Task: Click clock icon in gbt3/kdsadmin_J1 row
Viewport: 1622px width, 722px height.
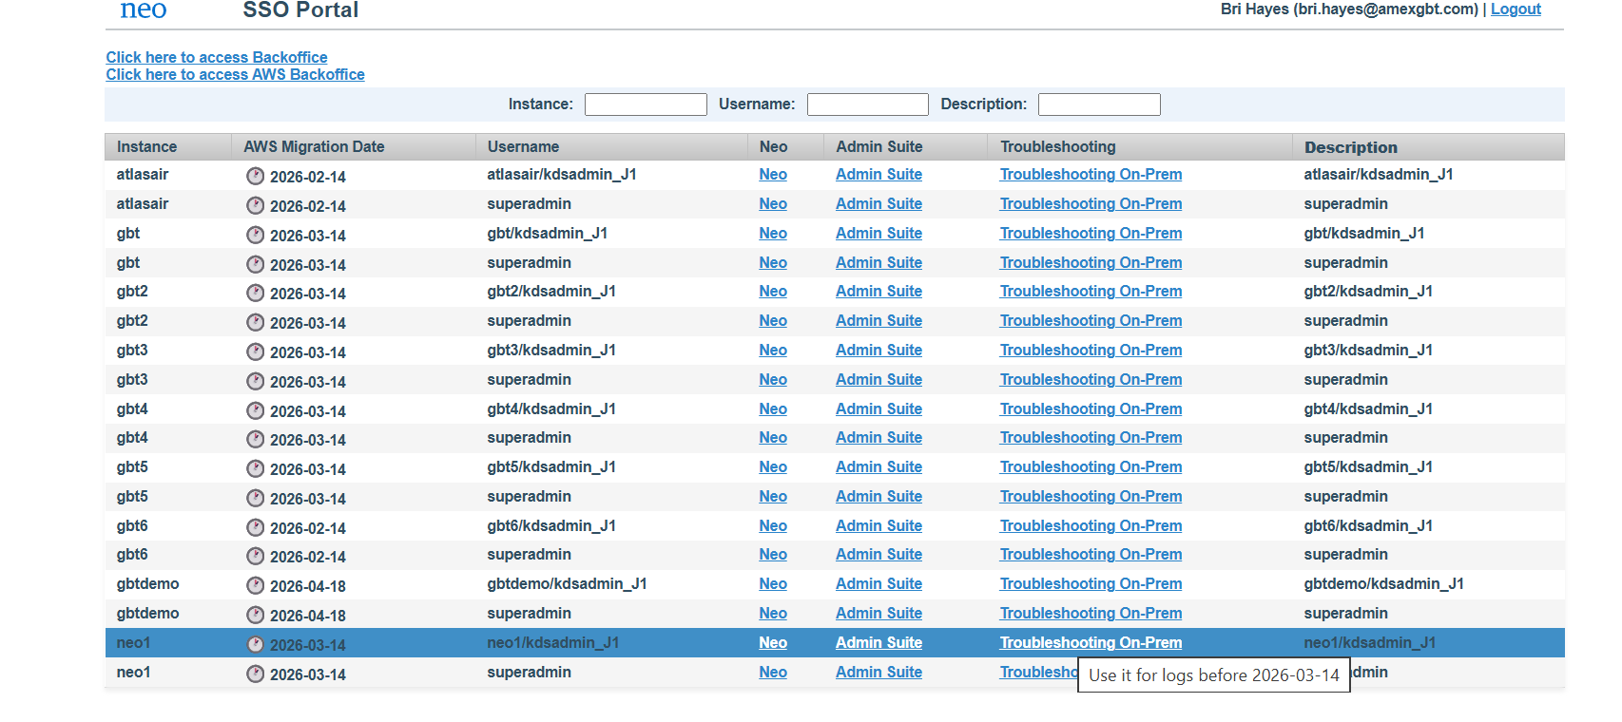Action: pyautogui.click(x=255, y=351)
